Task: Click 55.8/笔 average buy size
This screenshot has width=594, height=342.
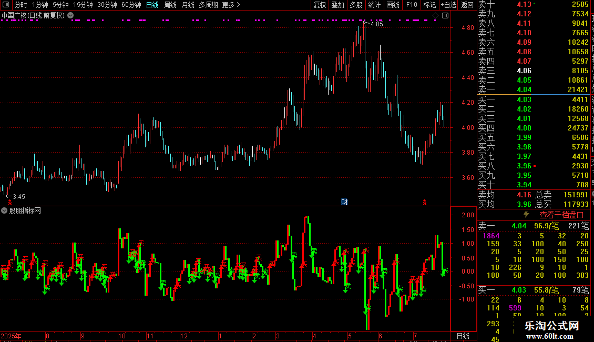Action: click(546, 290)
